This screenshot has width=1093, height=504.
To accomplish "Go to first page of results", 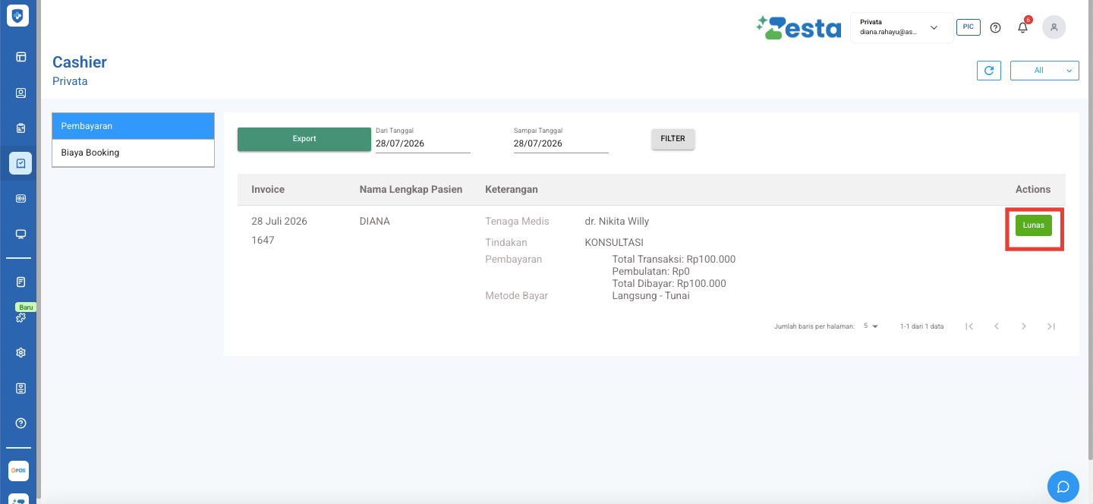I will click(969, 326).
